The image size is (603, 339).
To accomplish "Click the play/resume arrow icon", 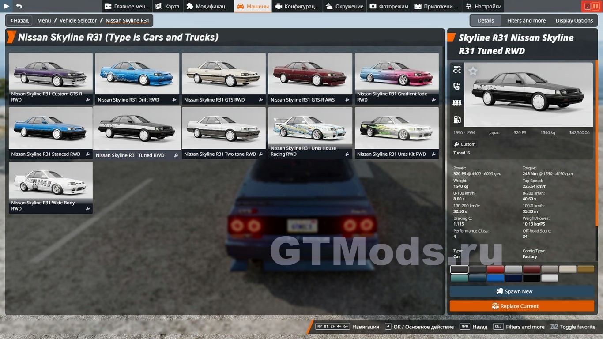I will [x=7, y=6].
